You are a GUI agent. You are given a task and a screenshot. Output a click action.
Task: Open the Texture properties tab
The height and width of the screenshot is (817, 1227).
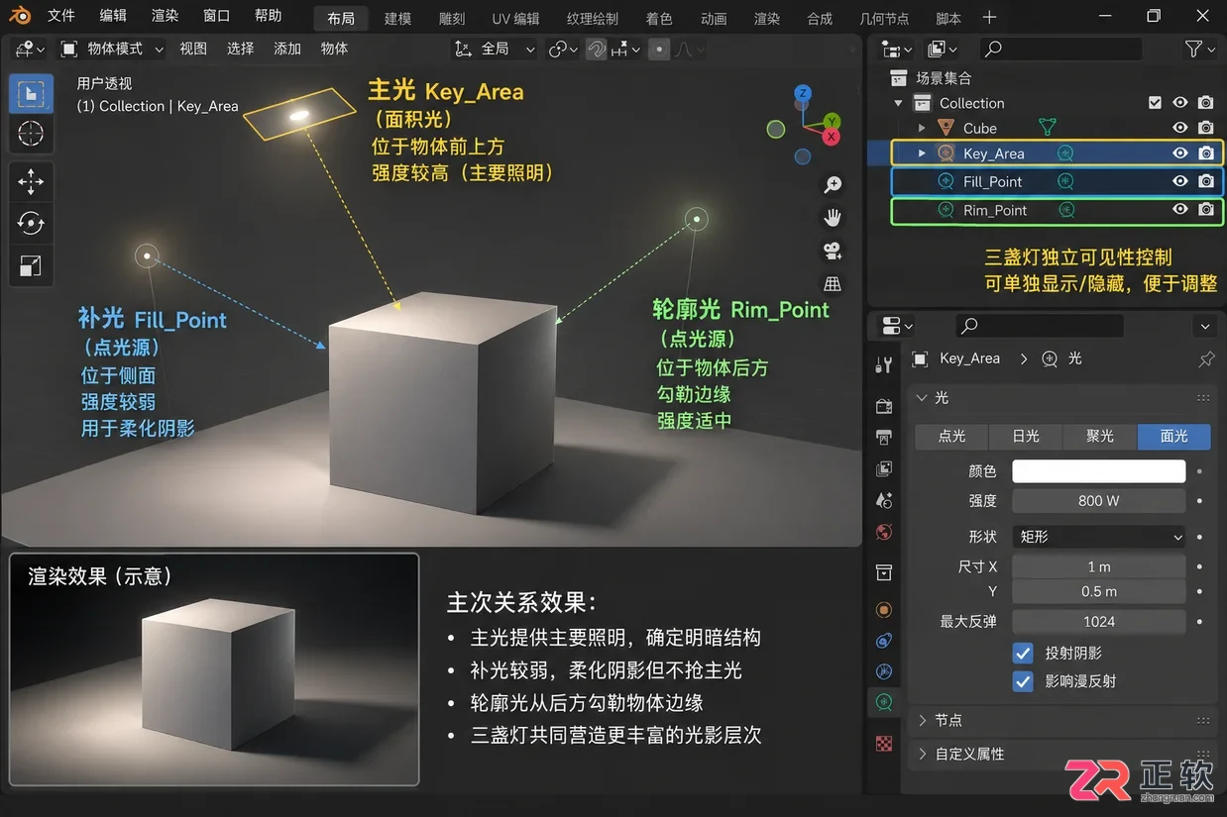[x=884, y=743]
